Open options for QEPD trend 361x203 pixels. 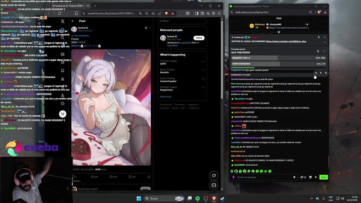click(x=203, y=61)
